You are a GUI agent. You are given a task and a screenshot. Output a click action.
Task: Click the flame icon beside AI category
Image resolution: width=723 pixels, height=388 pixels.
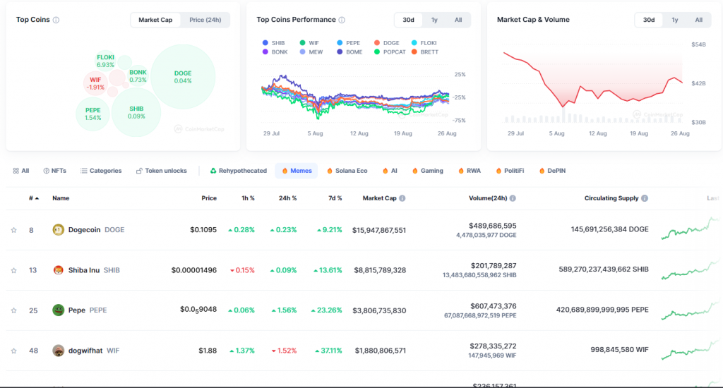[385, 171]
